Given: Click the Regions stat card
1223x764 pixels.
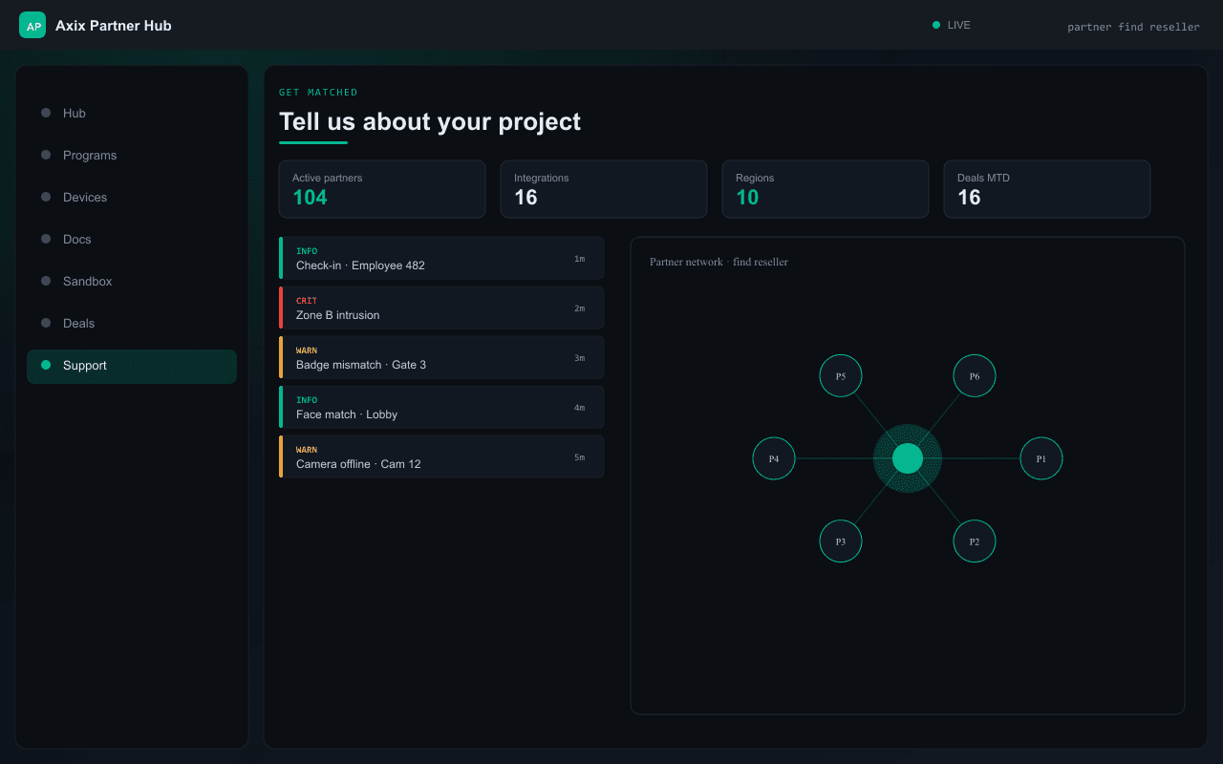Looking at the screenshot, I should (826, 189).
